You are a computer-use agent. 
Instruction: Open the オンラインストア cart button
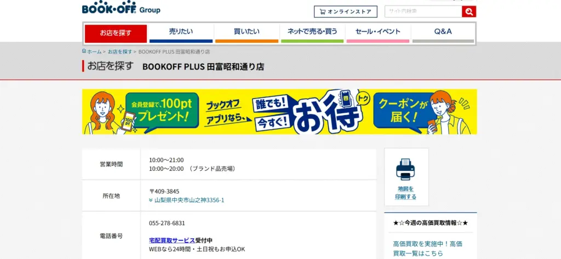[346, 11]
